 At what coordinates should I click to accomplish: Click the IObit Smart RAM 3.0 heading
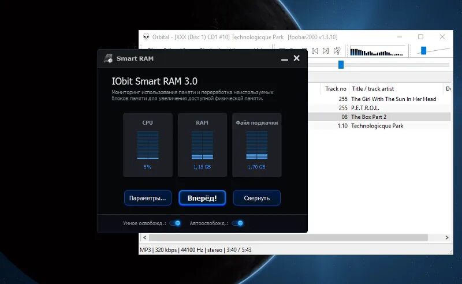(x=154, y=81)
